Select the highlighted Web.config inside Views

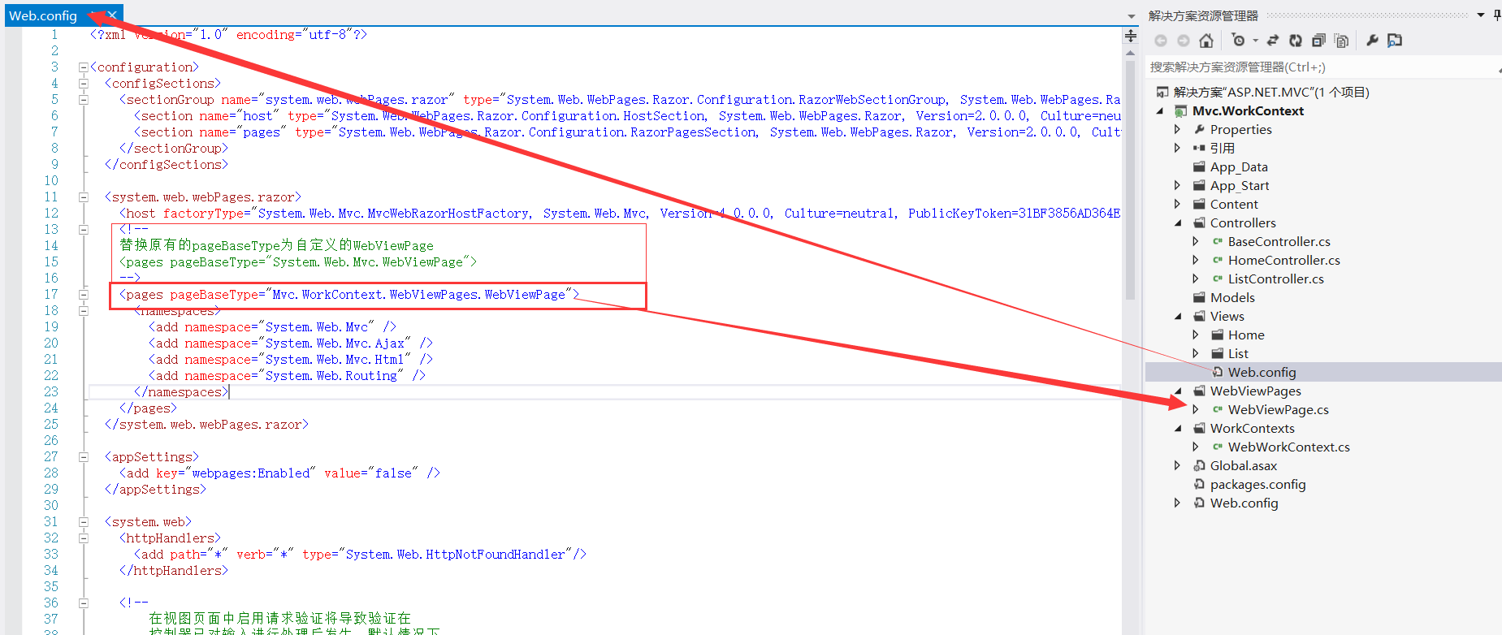click(x=1262, y=373)
